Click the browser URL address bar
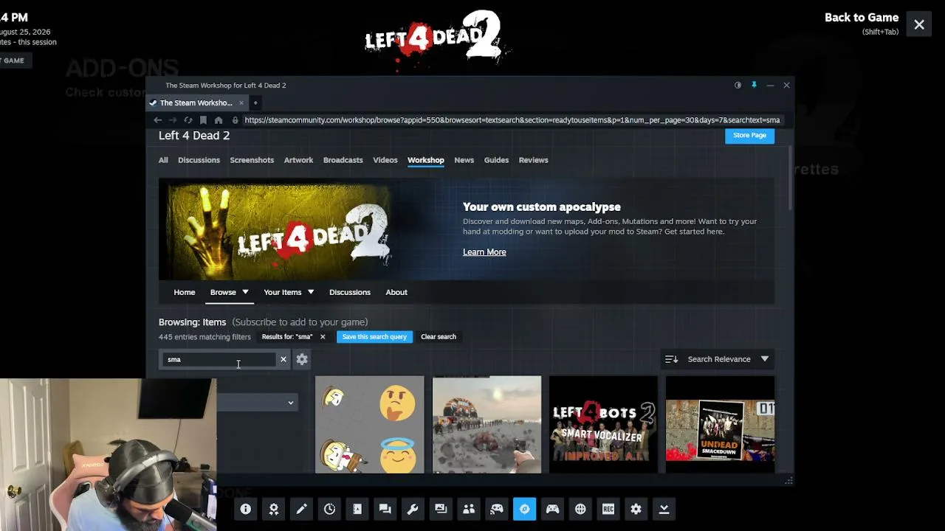 [511, 120]
